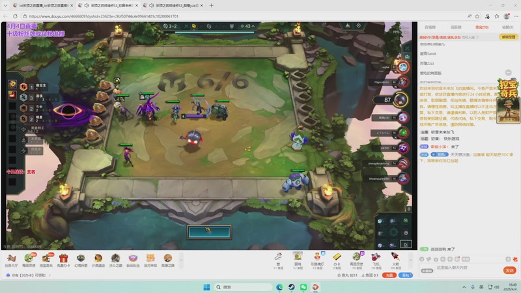
Task: Switch to first browser tab lol云顶之弈直播
Action: [x=43, y=5]
